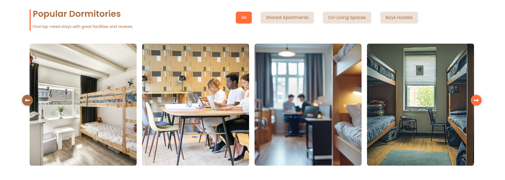The image size is (505, 180).
Task: Click the orange right arrow carousel icon
Action: click(476, 100)
